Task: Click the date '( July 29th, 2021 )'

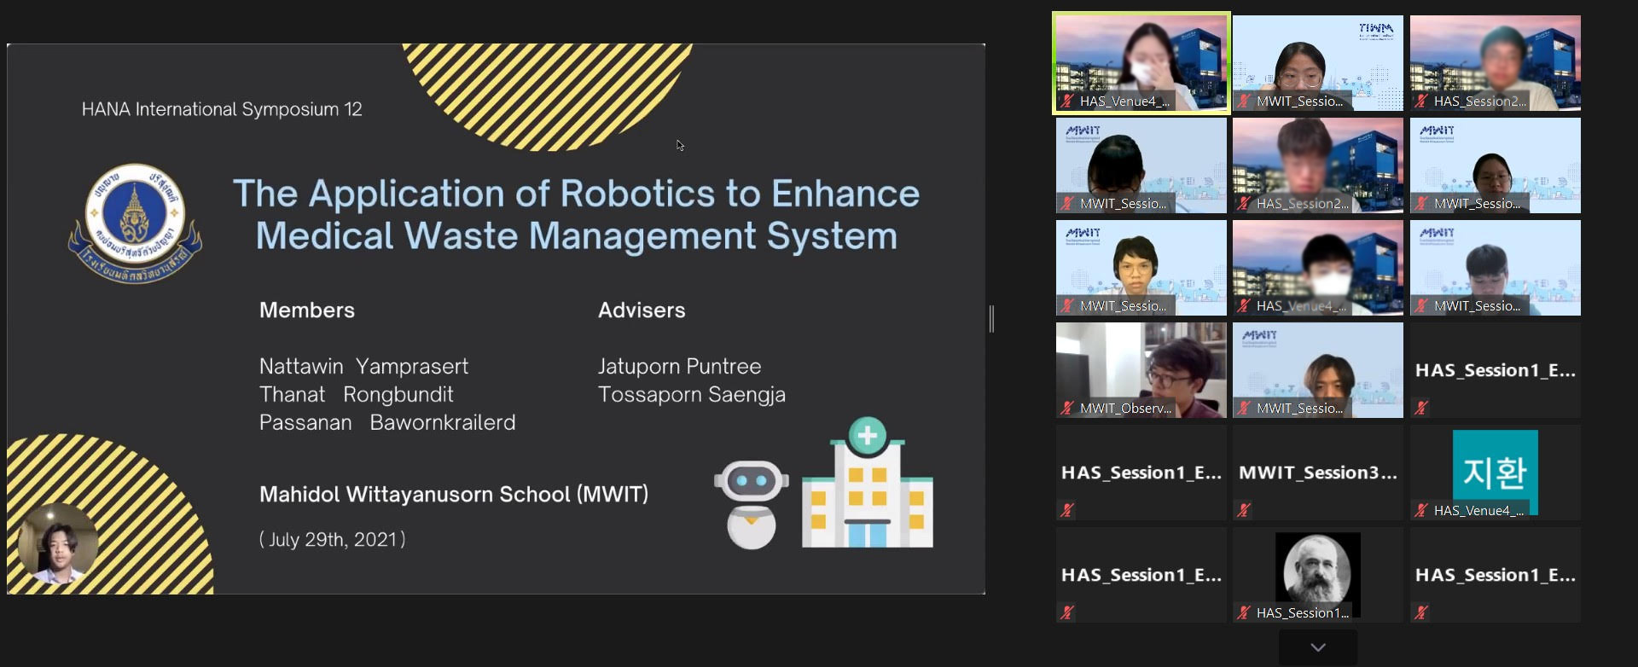Action: click(x=333, y=540)
